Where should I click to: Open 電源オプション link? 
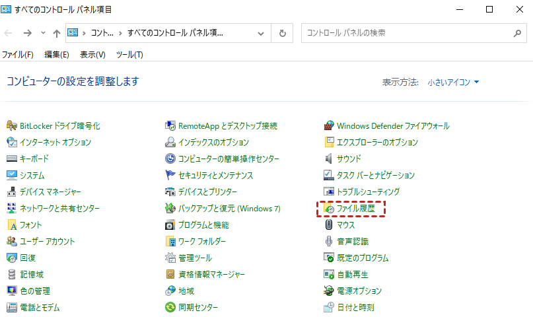[359, 291]
